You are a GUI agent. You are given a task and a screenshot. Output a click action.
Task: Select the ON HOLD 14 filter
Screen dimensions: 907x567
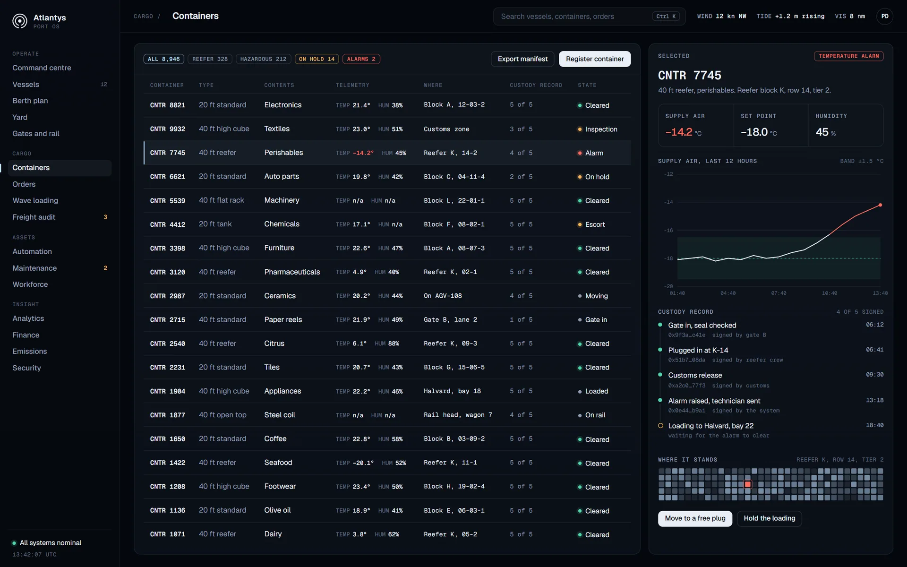coord(317,59)
